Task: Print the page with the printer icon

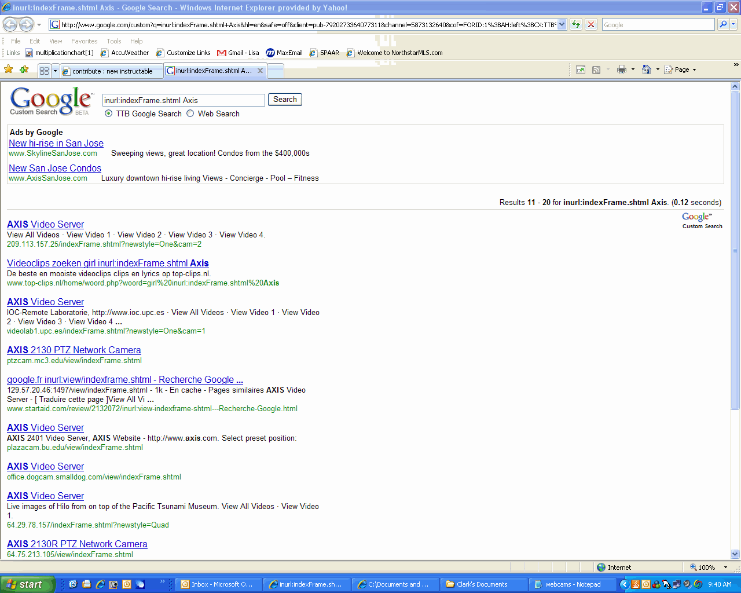Action: [x=622, y=69]
